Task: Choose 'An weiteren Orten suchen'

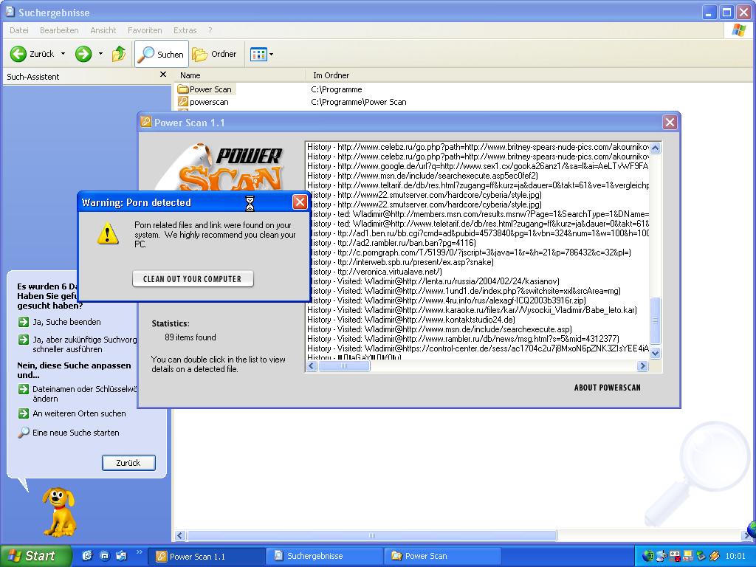Action: coord(72,413)
